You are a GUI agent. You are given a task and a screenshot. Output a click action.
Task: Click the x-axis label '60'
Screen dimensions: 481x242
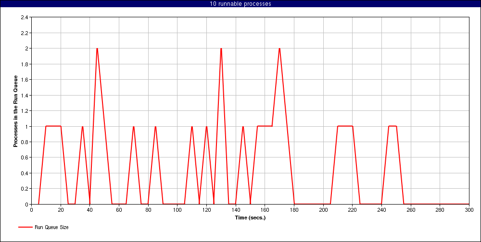click(x=119, y=210)
